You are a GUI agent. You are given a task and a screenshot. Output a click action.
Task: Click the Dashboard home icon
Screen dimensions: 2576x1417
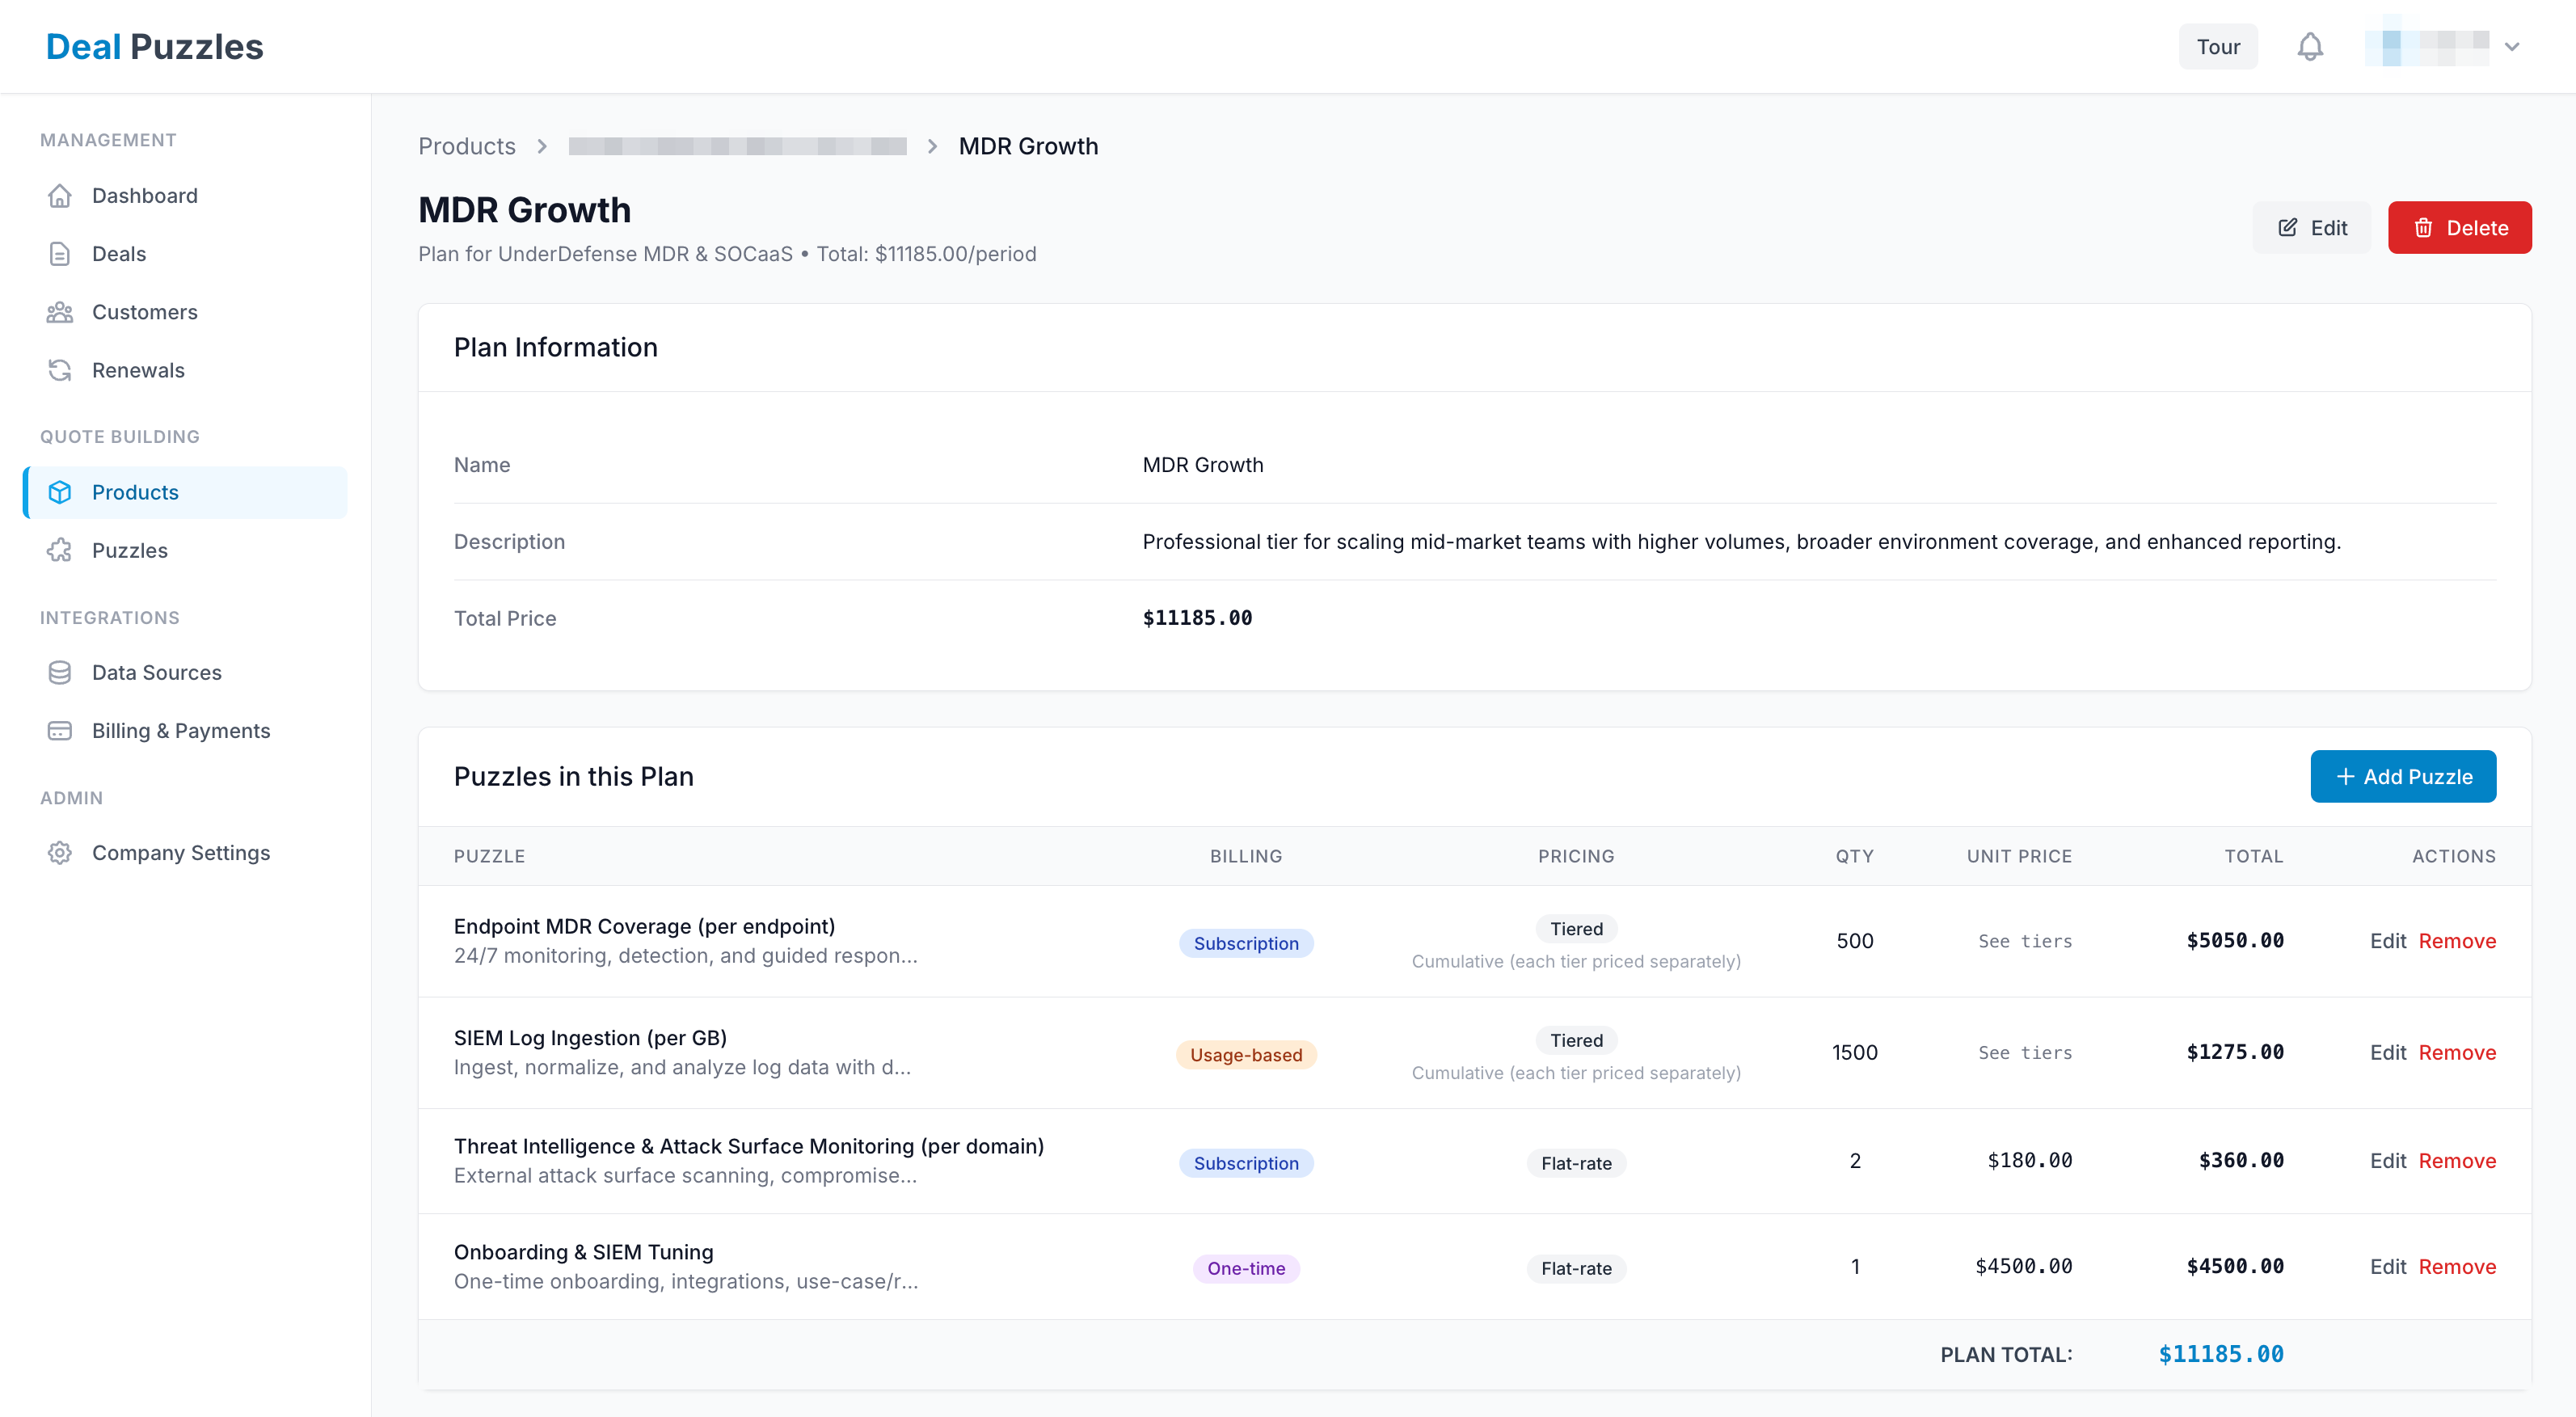point(60,196)
